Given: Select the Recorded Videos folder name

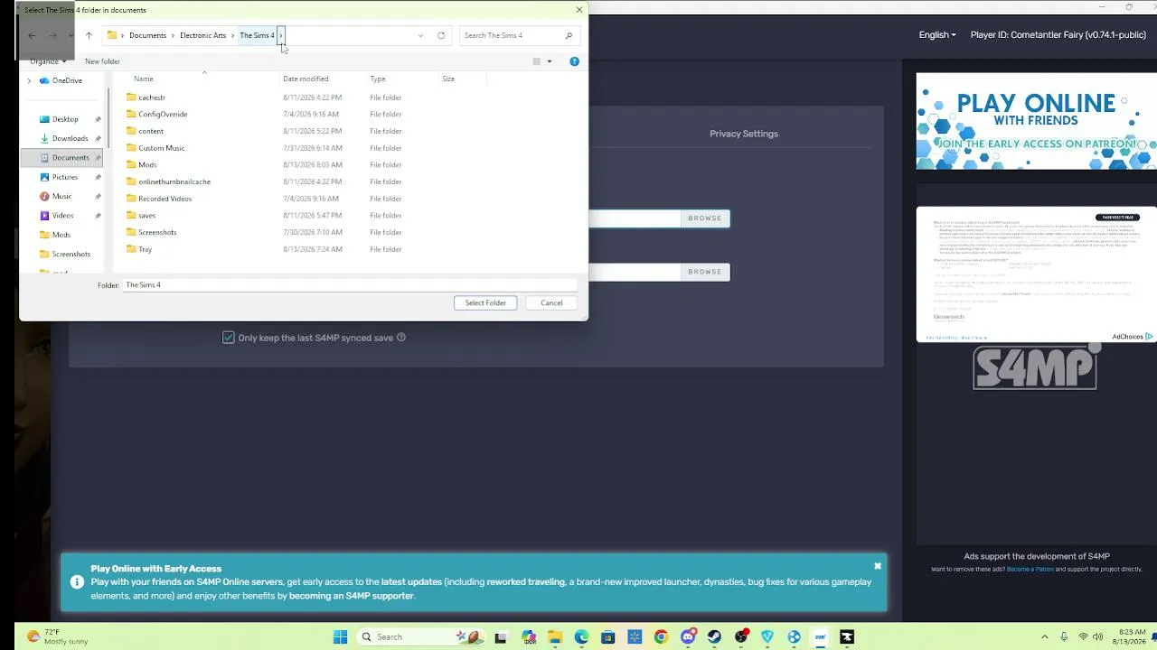Looking at the screenshot, I should [165, 199].
